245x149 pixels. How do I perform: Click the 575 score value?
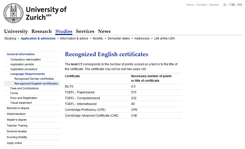tap(134, 92)
